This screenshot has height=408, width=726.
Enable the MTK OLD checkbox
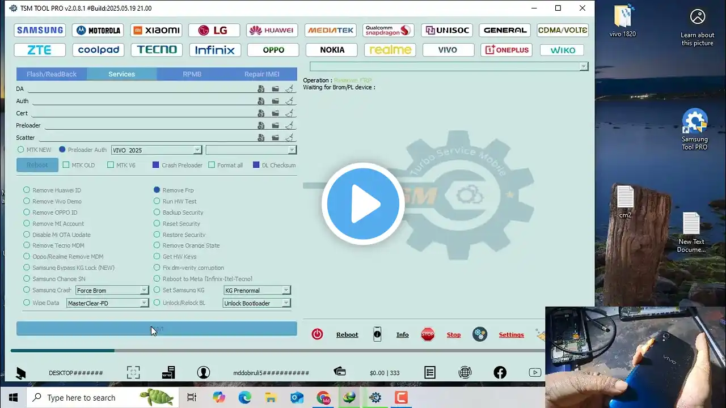point(66,165)
